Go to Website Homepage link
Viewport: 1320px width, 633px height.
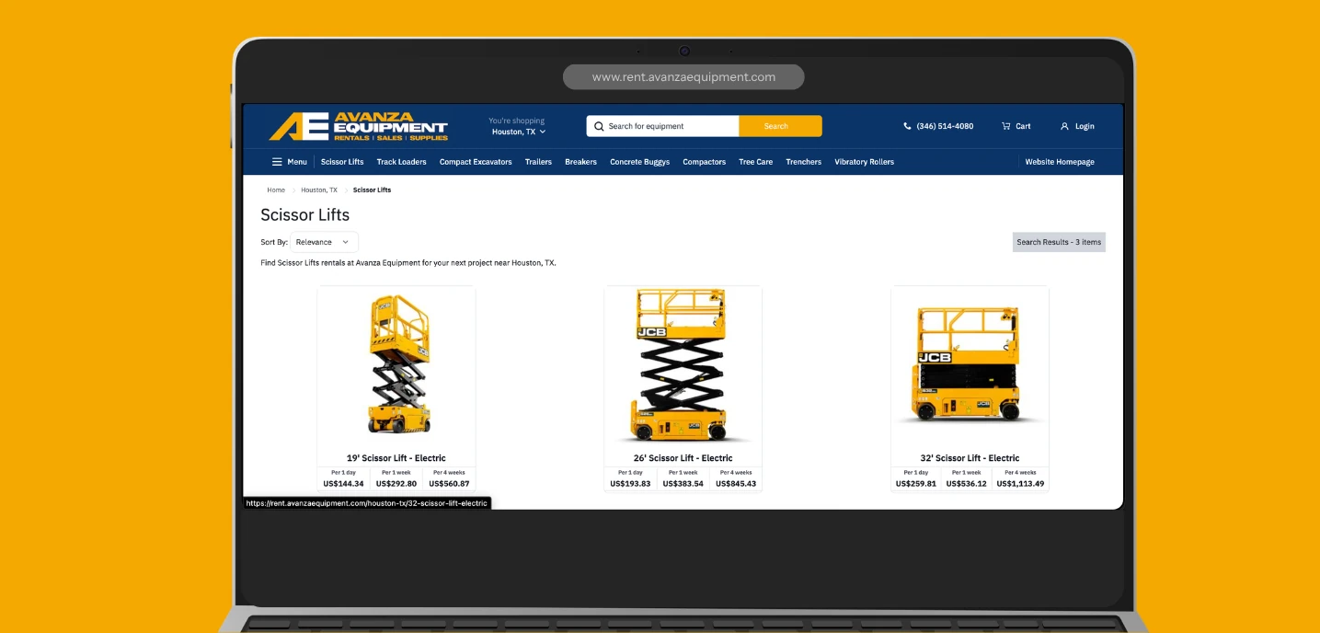pyautogui.click(x=1060, y=162)
